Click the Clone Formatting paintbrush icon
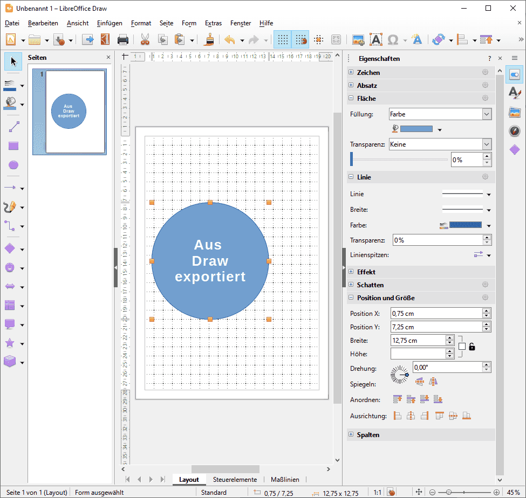 (210, 40)
